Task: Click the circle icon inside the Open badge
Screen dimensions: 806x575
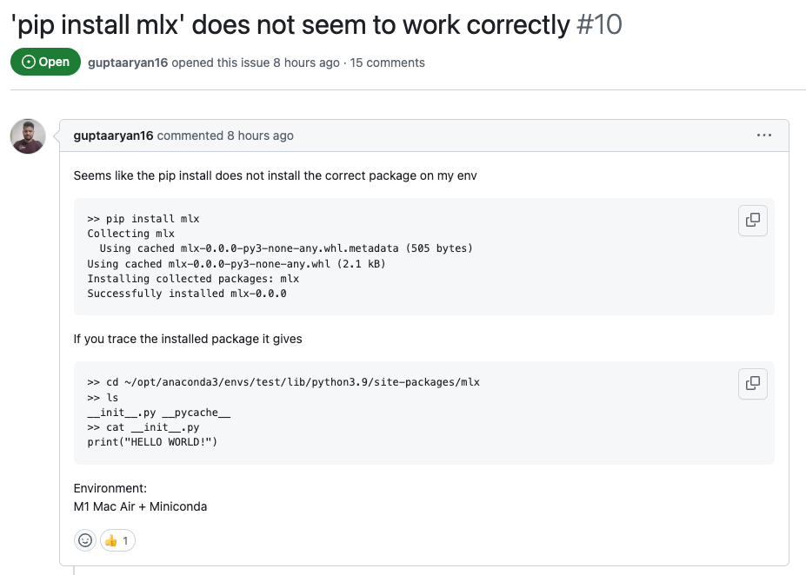Action: (x=28, y=63)
